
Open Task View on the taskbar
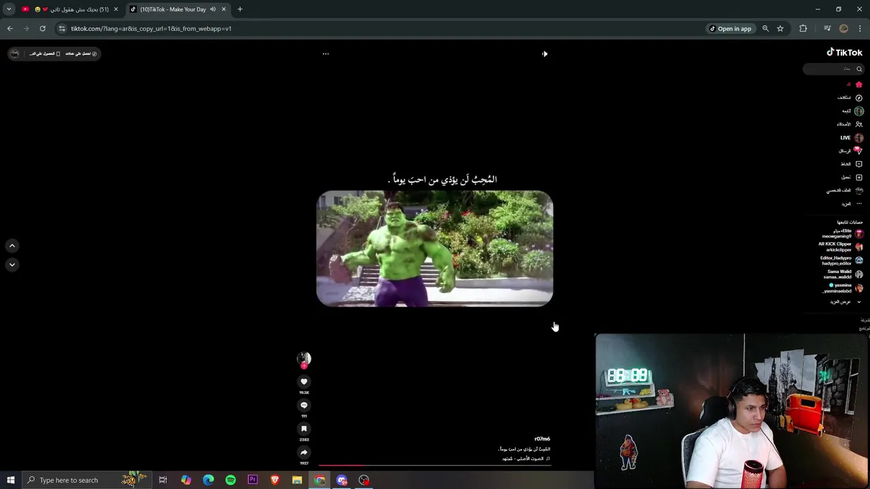pos(163,480)
